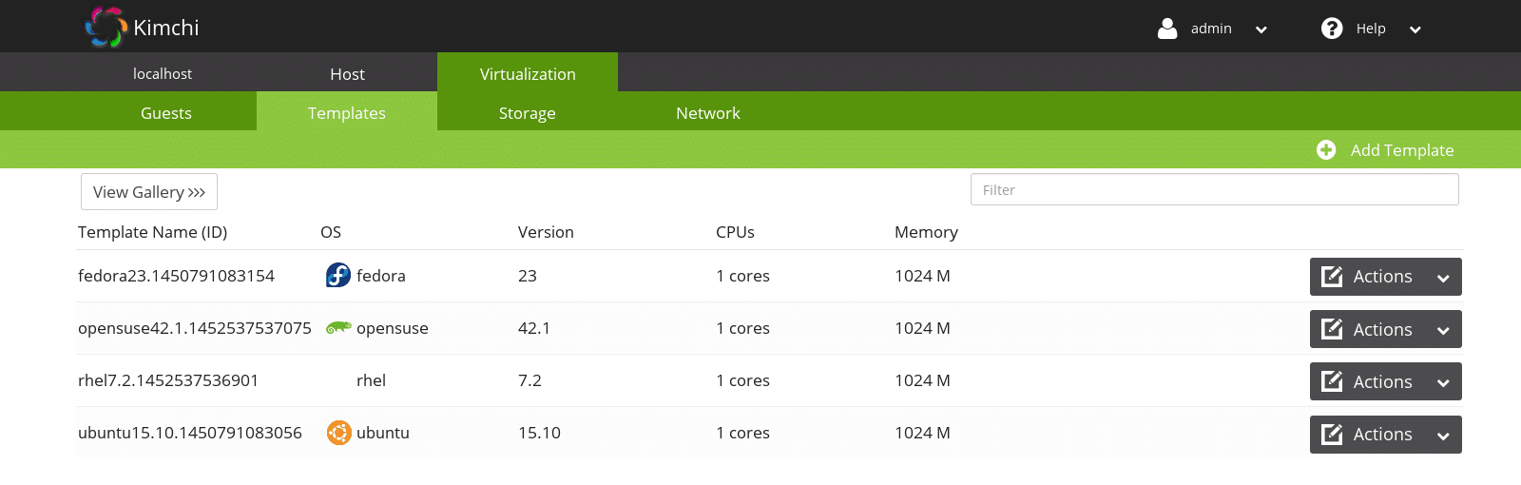The width and height of the screenshot is (1521, 485).
Task: Select the Templates tab
Action: (x=347, y=112)
